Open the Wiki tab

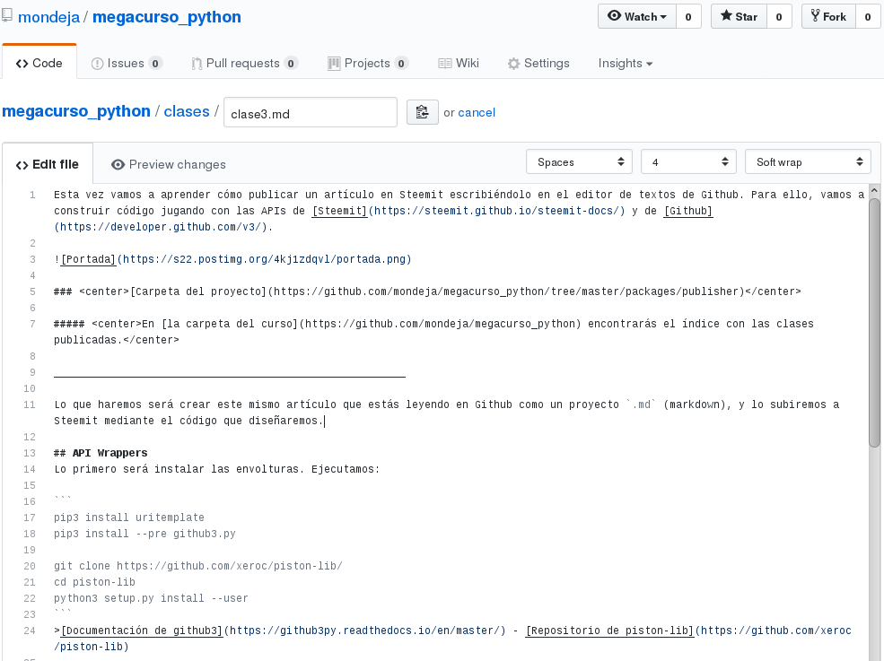point(459,63)
